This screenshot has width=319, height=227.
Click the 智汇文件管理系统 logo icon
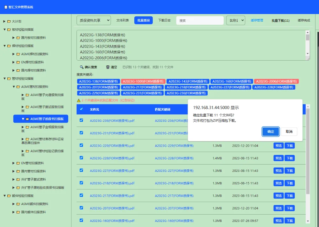(6, 7)
